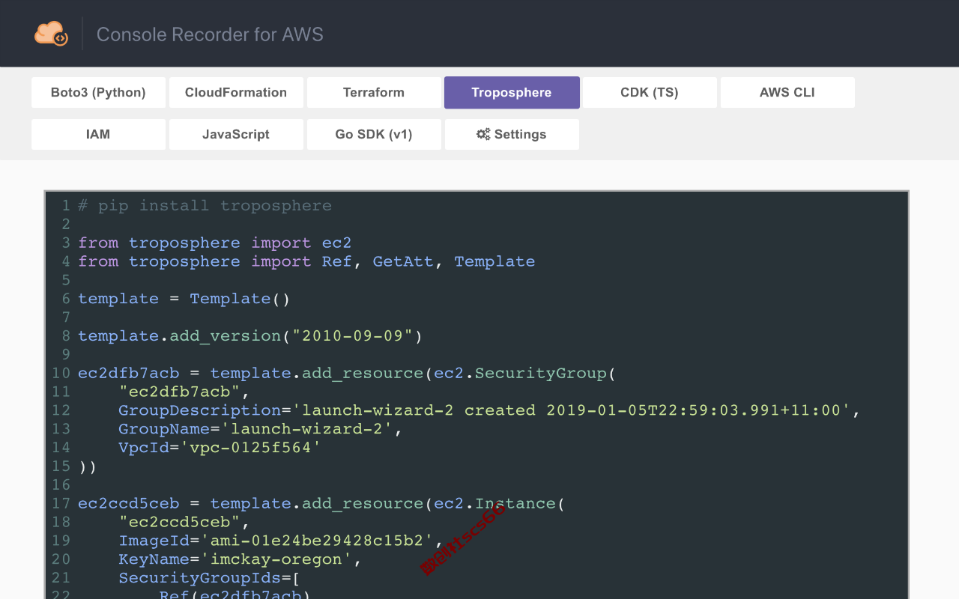Click the ec2.Instance add_resource line
Viewport: 959px width, 599px height.
(321, 503)
